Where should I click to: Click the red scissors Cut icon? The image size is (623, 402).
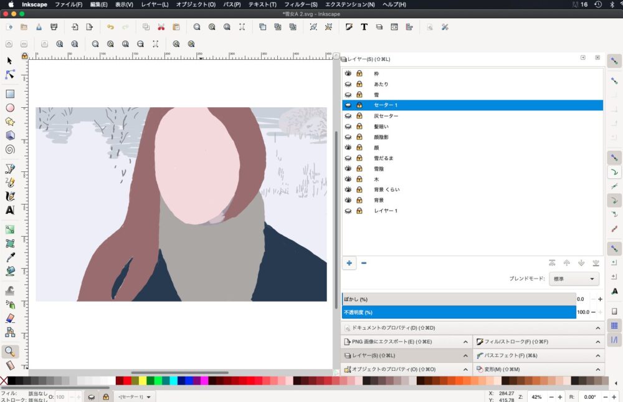(161, 27)
